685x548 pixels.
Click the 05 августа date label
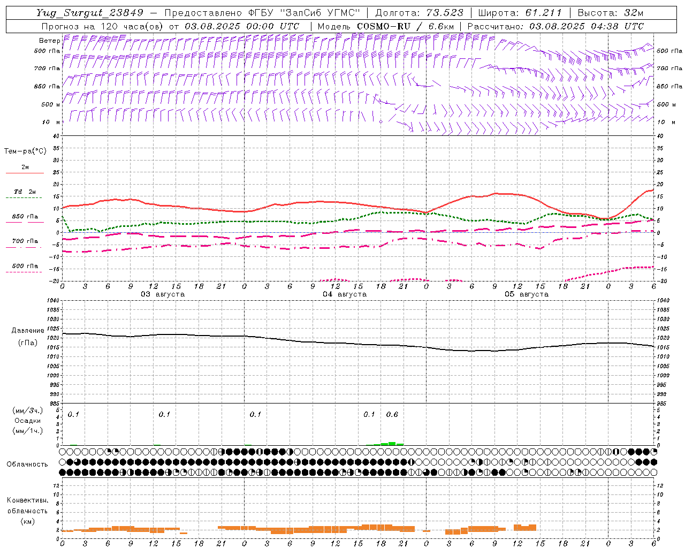[x=527, y=294]
